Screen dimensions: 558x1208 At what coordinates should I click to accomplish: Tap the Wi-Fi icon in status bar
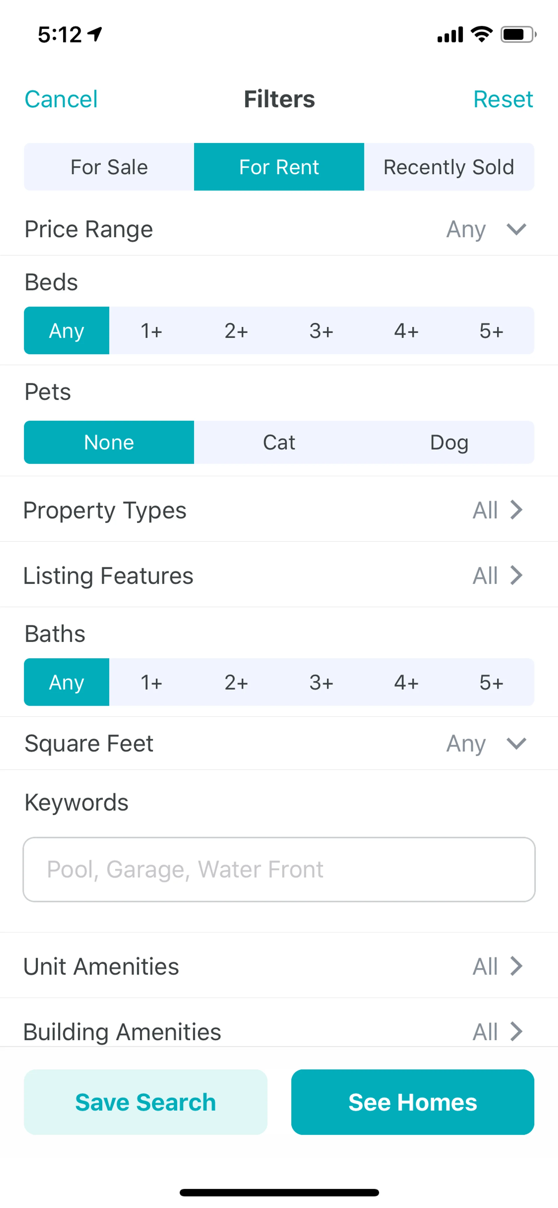(x=481, y=34)
